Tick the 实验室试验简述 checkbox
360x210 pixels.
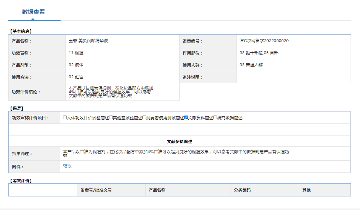(x=111, y=118)
